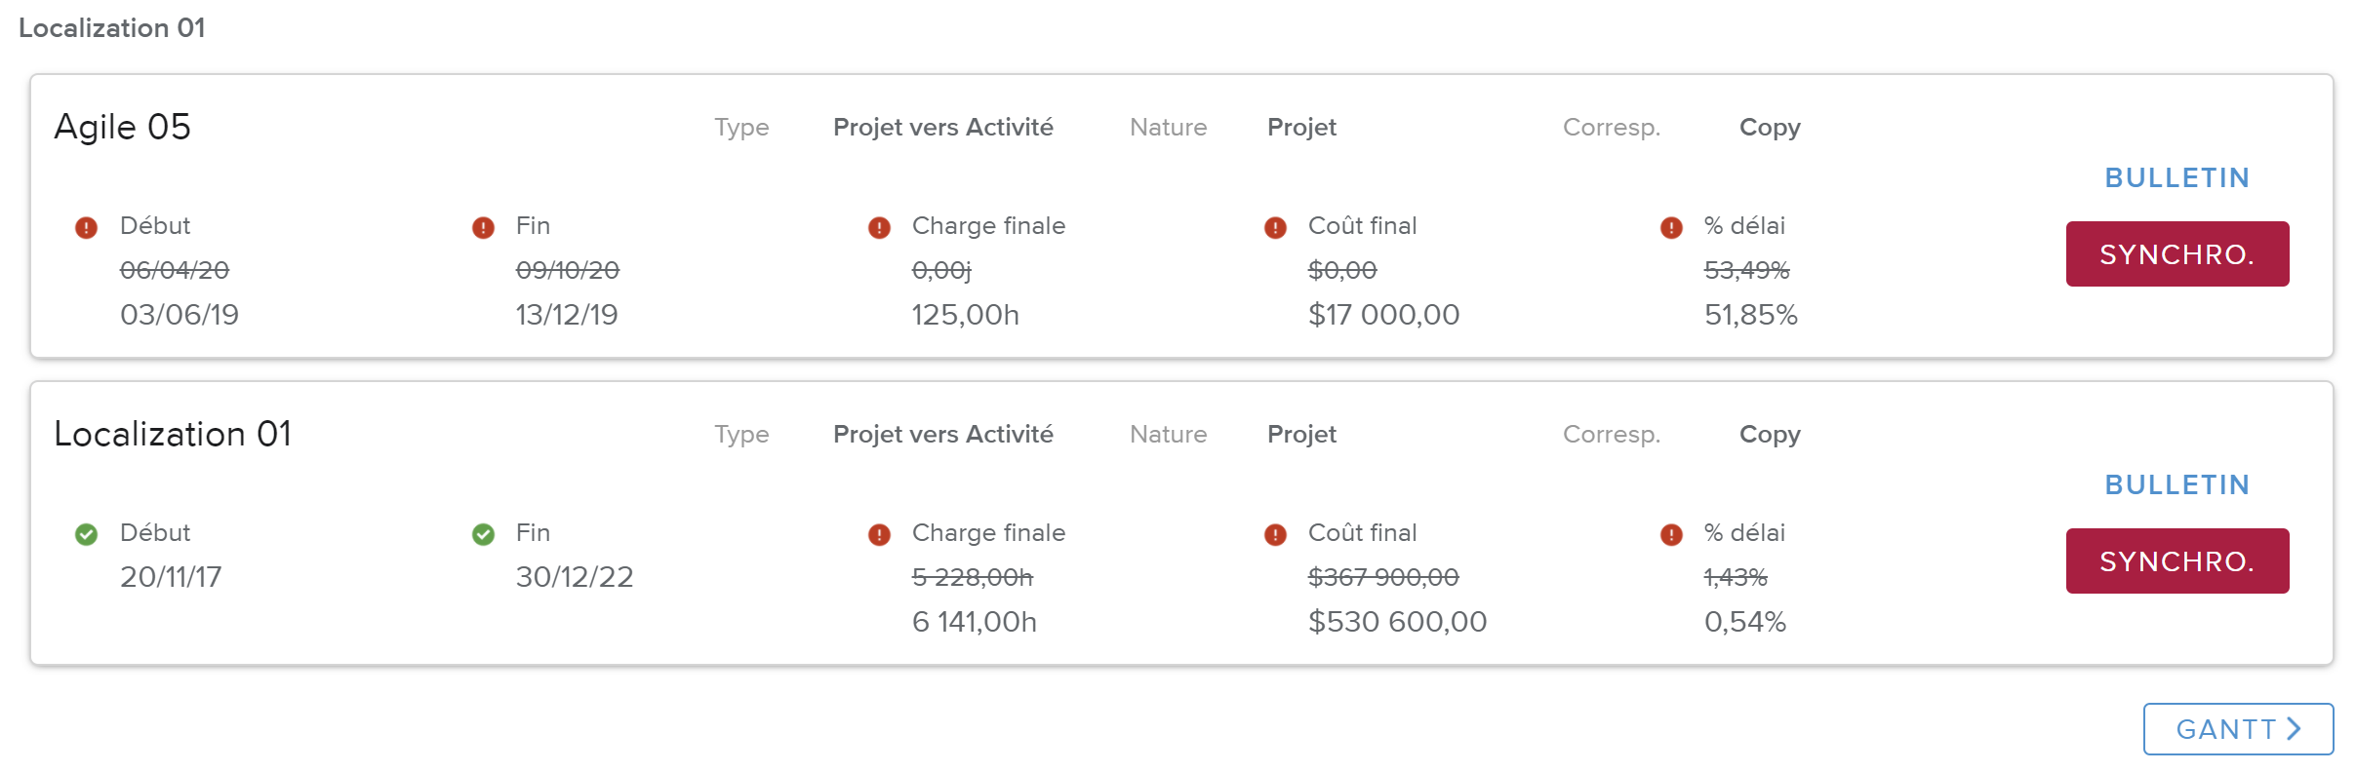Image resolution: width=2356 pixels, height=772 pixels.
Task: Click green check icon beside Localization 01 Début
Action: (87, 534)
